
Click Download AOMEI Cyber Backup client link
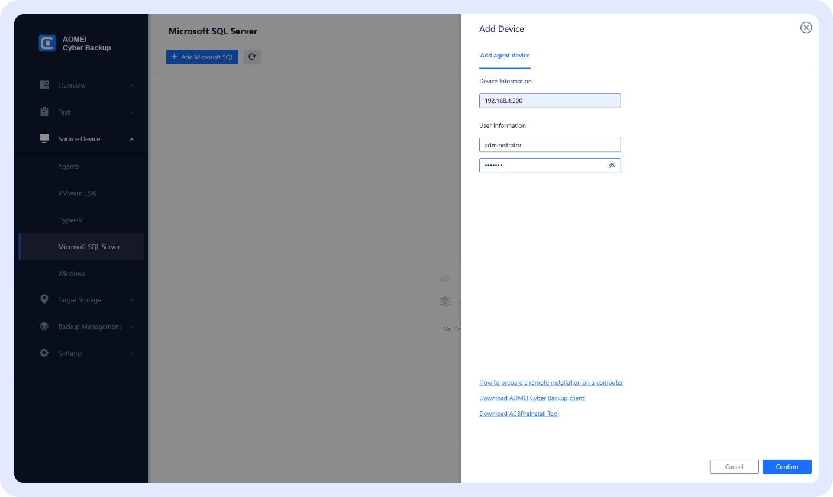tap(532, 398)
